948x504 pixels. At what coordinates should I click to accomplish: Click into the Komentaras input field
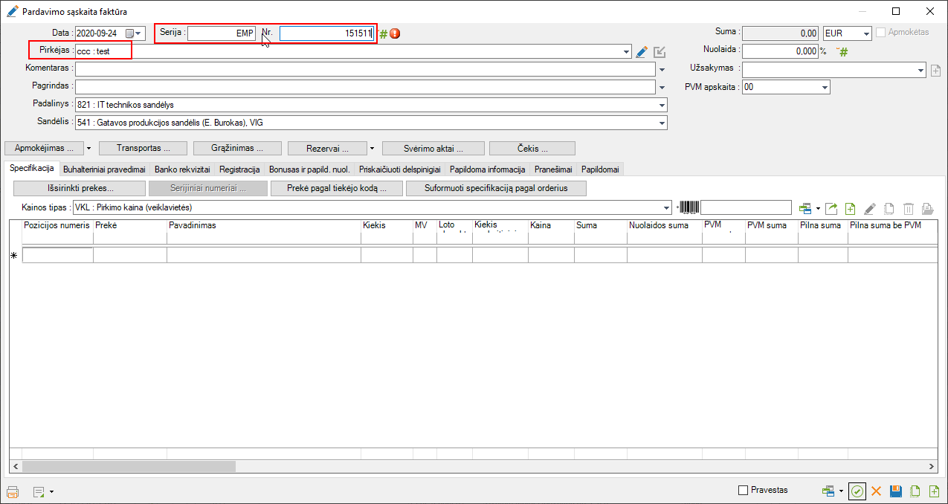pyautogui.click(x=364, y=69)
